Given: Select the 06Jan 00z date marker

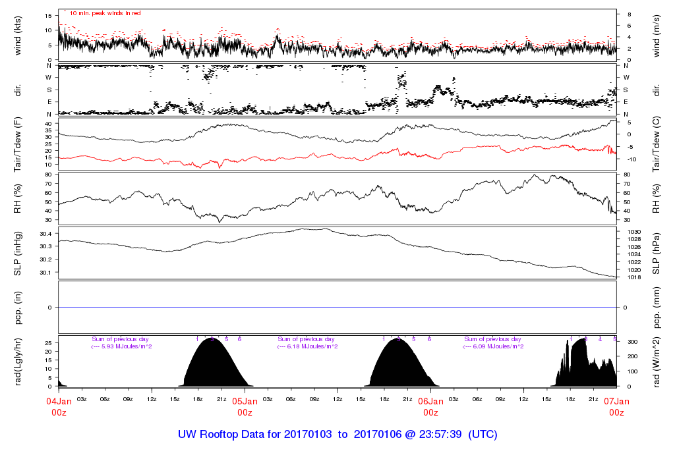Looking at the screenshot, I should [430, 406].
